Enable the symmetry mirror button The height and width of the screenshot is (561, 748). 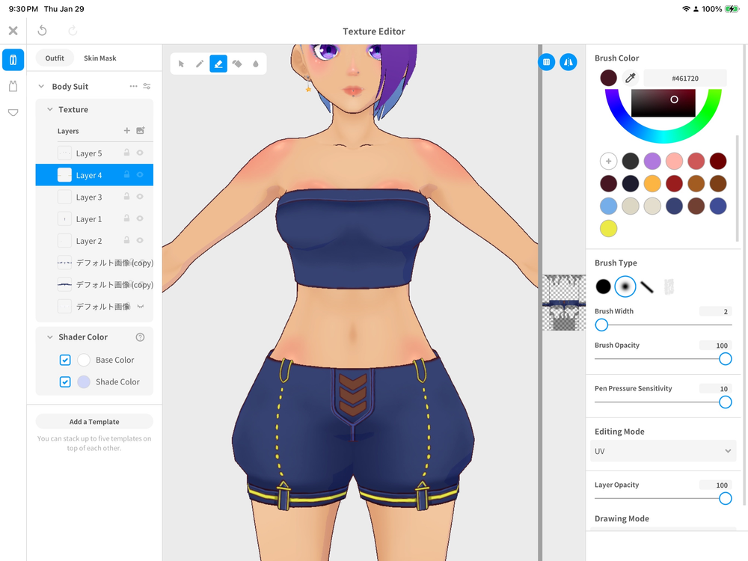(x=568, y=62)
